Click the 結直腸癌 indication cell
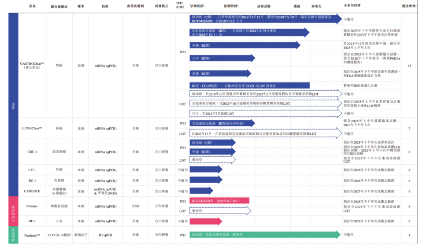 (59, 152)
